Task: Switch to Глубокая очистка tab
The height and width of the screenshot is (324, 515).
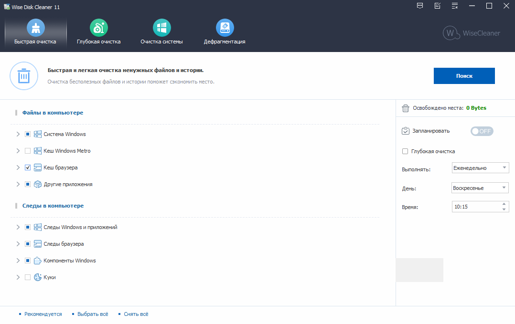Action: 98,32
